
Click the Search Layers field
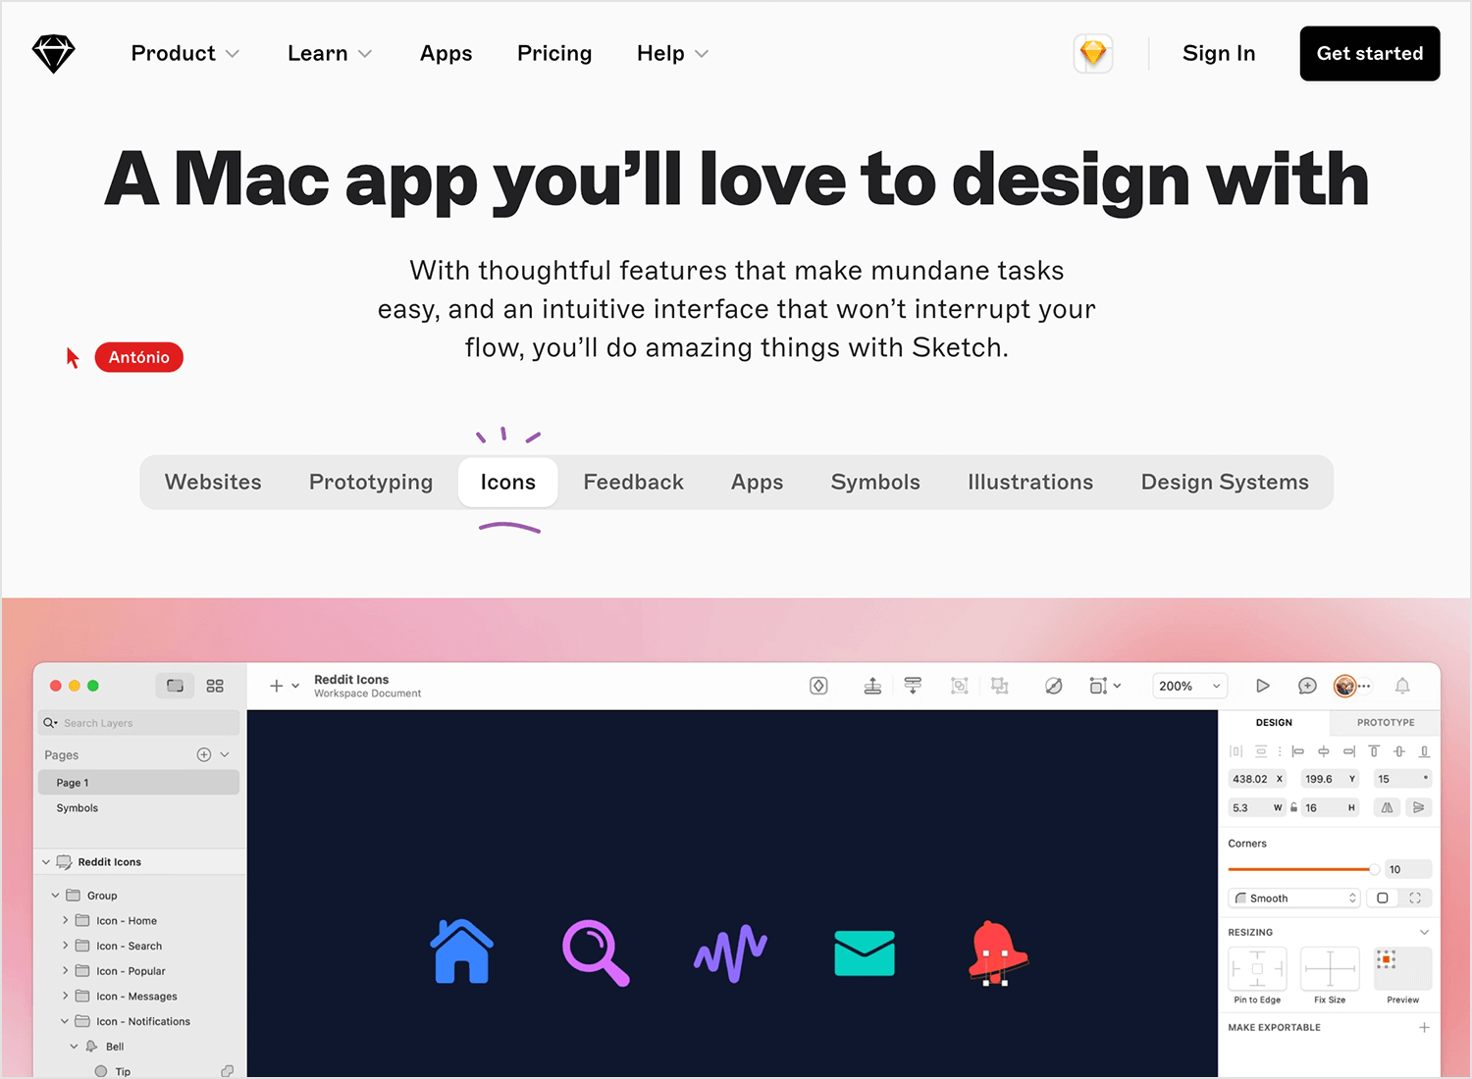point(139,723)
